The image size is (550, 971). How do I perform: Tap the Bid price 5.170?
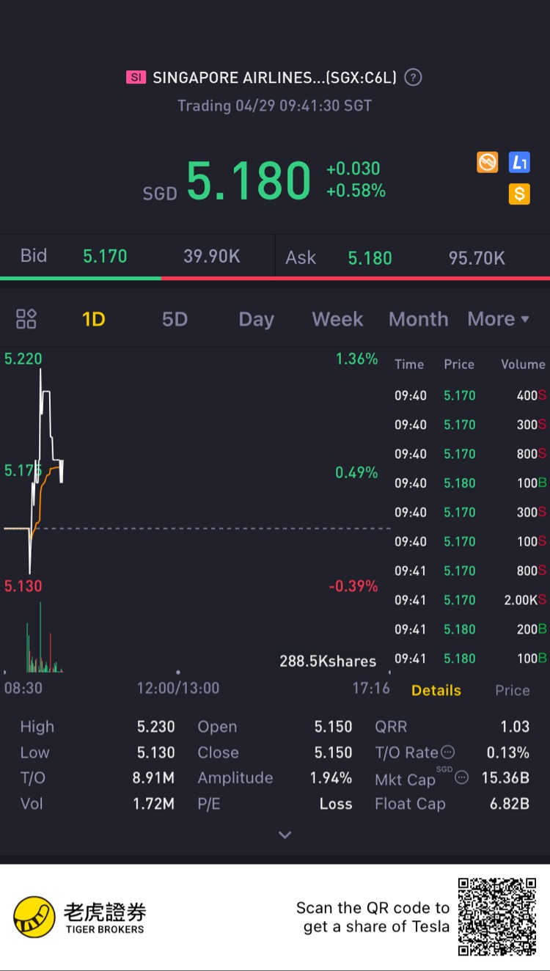point(105,256)
